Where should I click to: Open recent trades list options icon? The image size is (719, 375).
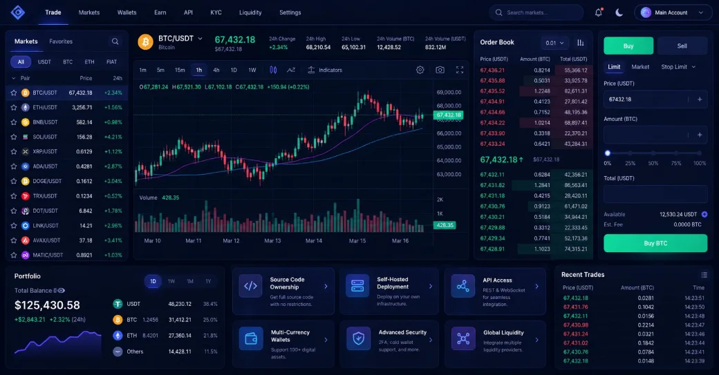click(x=704, y=275)
